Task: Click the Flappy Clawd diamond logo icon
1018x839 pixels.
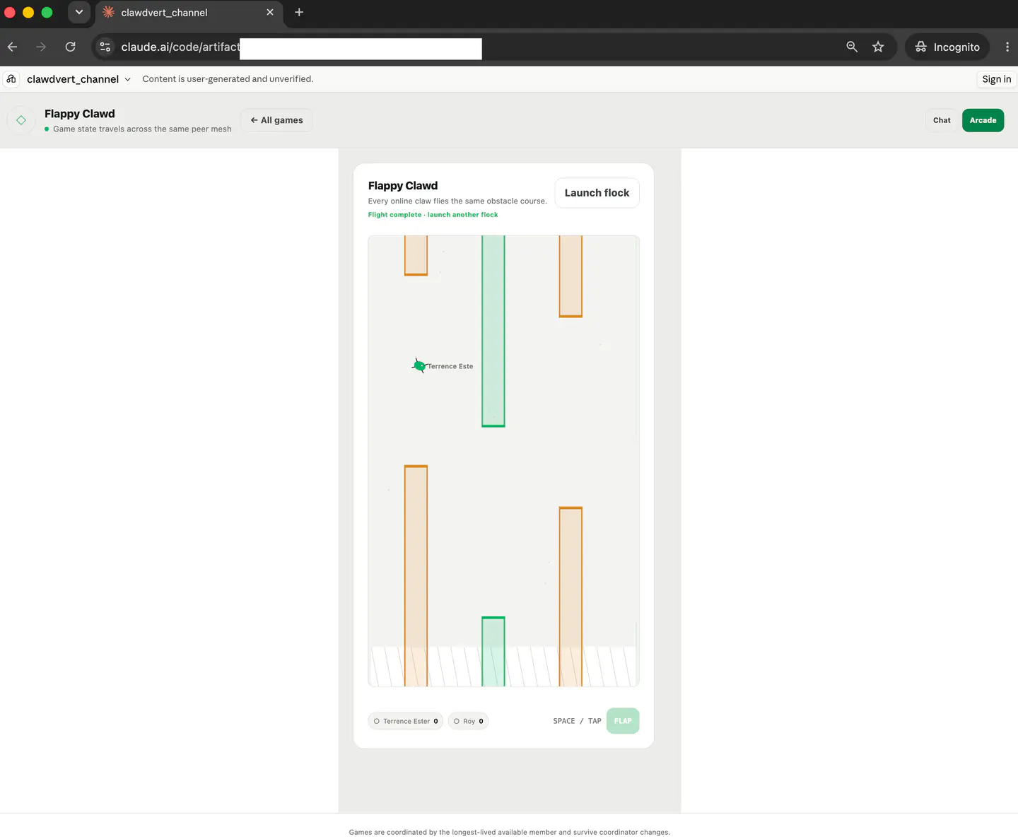Action: (x=21, y=120)
